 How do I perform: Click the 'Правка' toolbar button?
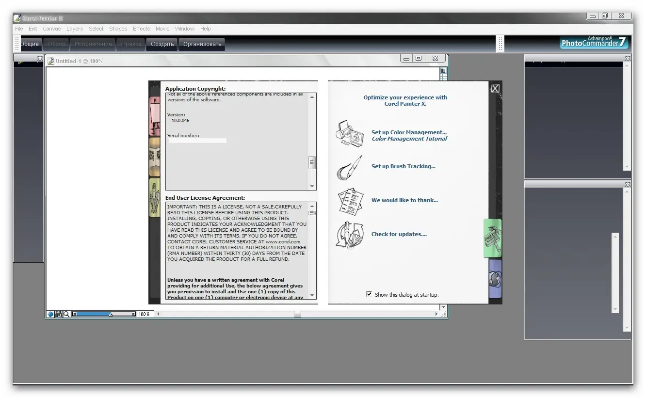(x=131, y=44)
